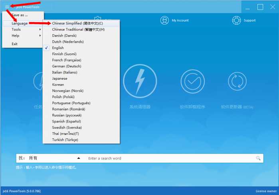
Task: Pick Russian language option
Action: tap(66, 115)
